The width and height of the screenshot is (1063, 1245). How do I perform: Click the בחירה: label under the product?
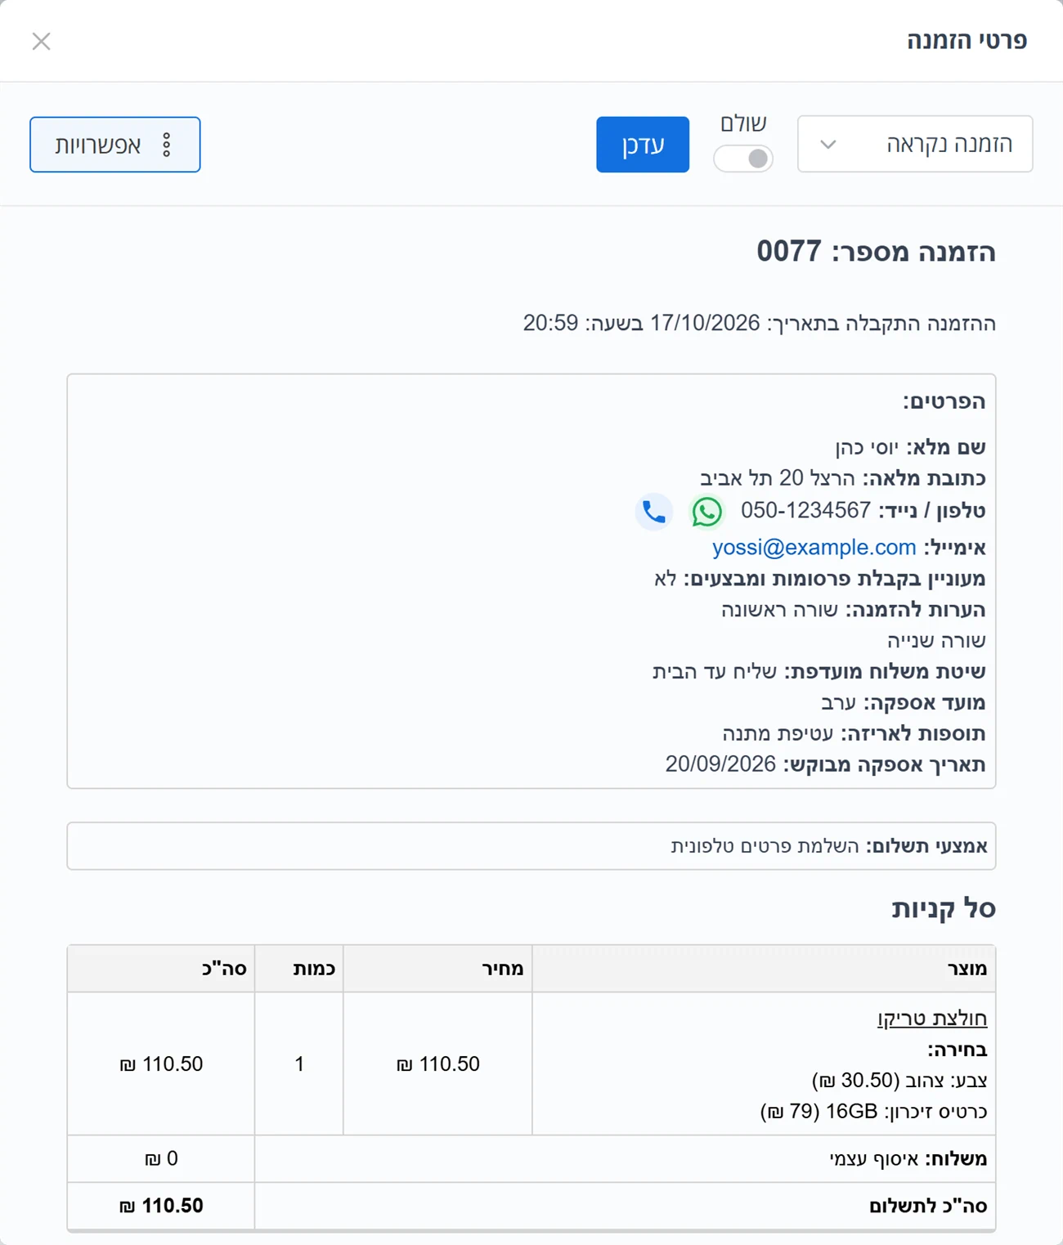tap(958, 1050)
